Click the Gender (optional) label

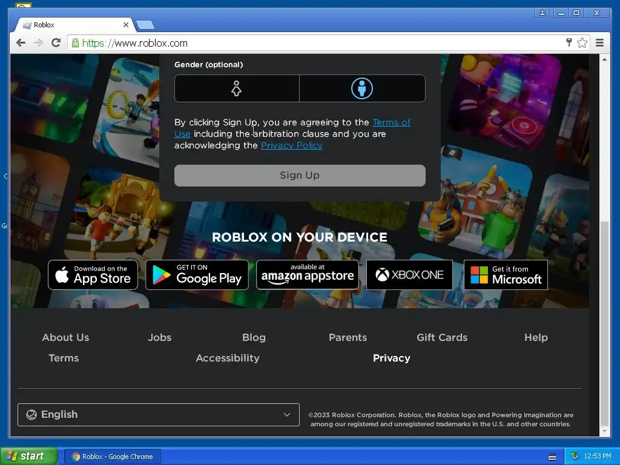[x=209, y=64]
